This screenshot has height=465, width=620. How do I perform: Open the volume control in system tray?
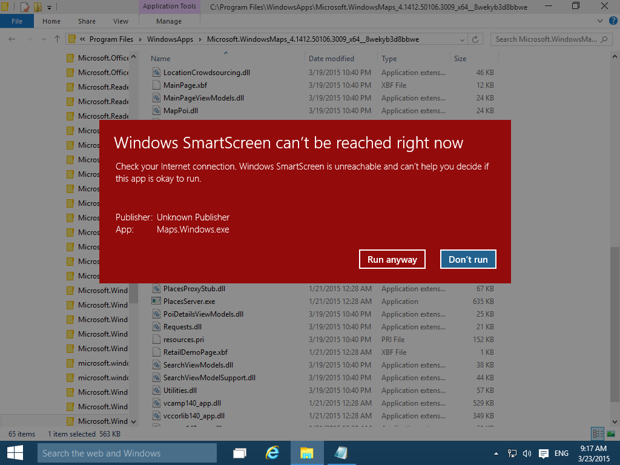click(527, 453)
